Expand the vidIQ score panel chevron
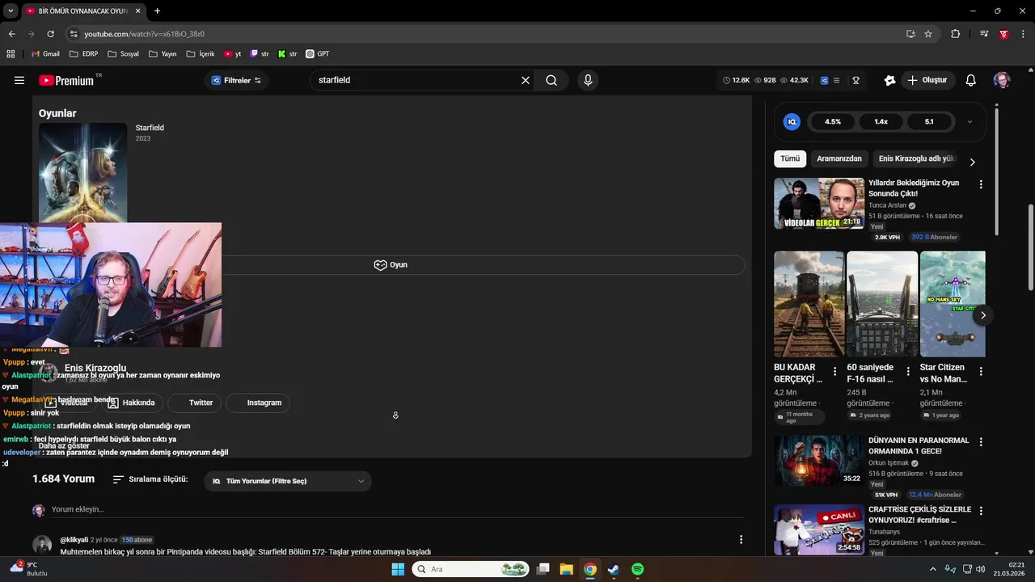Screen dimensions: 1035x582 pyautogui.click(x=970, y=122)
